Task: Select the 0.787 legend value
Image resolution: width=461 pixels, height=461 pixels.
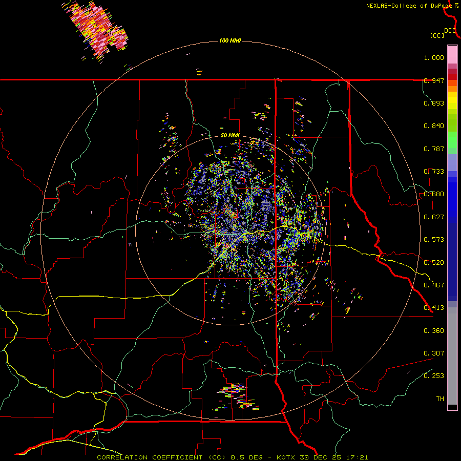Action: click(x=434, y=149)
